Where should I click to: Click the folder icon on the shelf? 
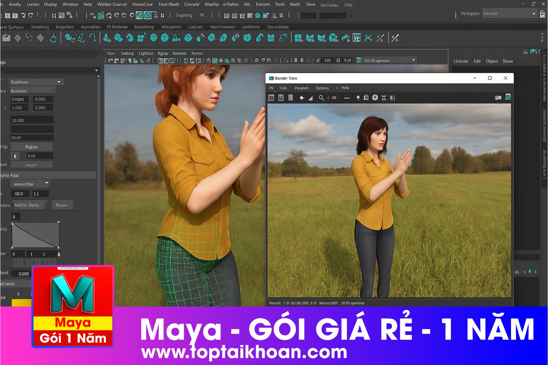[6, 38]
